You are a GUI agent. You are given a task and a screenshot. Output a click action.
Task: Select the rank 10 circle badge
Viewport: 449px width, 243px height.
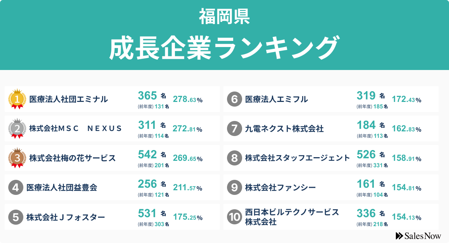(234, 217)
